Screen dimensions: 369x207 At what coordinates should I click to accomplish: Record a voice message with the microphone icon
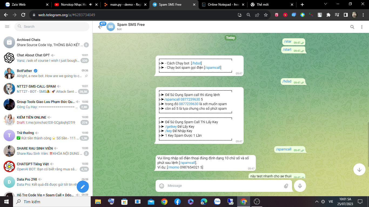[300, 186]
